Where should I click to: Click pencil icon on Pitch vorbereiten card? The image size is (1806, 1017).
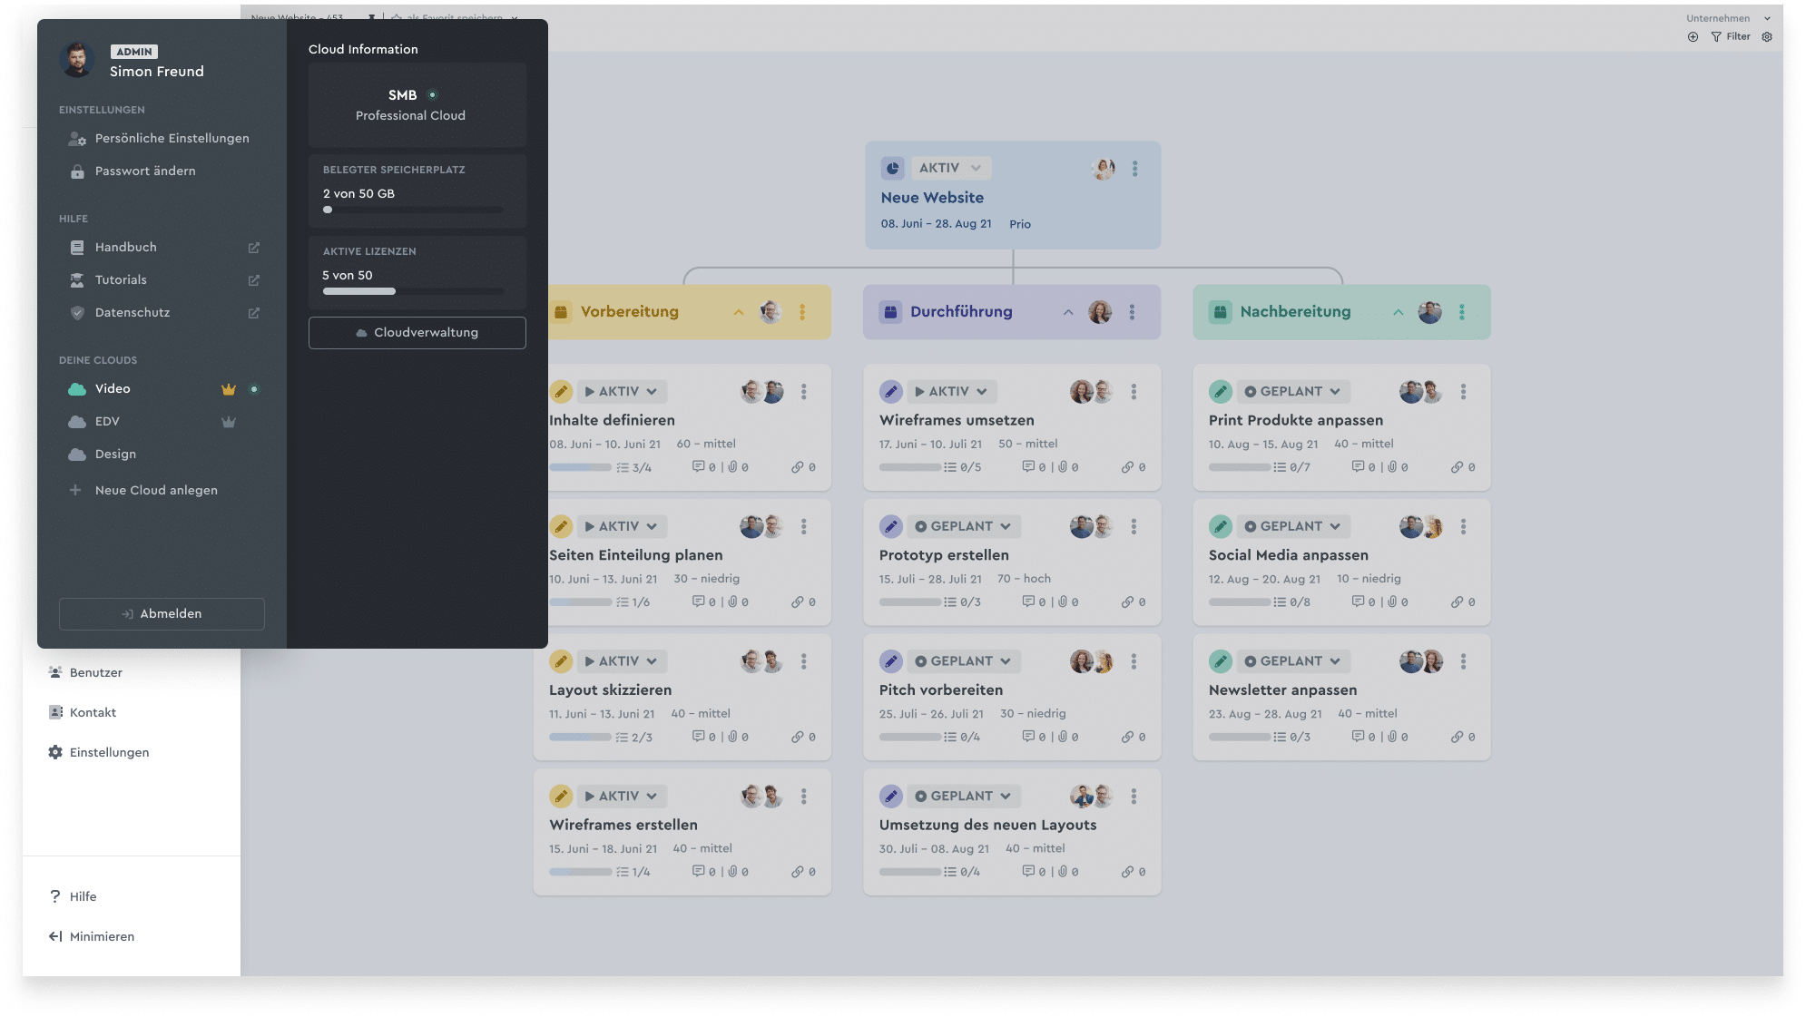891,661
